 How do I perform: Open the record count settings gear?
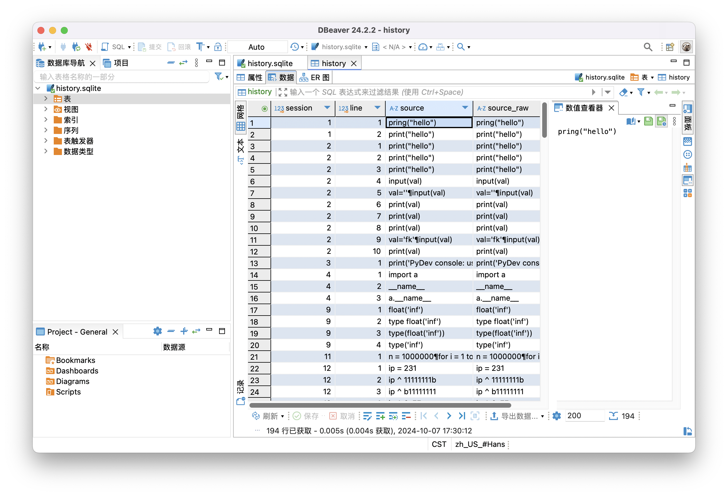[x=557, y=416]
